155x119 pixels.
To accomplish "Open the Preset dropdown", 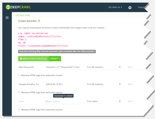I will [x=55, y=59].
